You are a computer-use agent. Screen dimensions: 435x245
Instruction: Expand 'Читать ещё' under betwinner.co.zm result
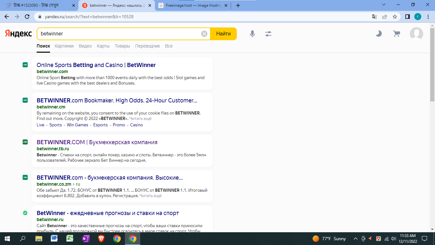point(150,196)
